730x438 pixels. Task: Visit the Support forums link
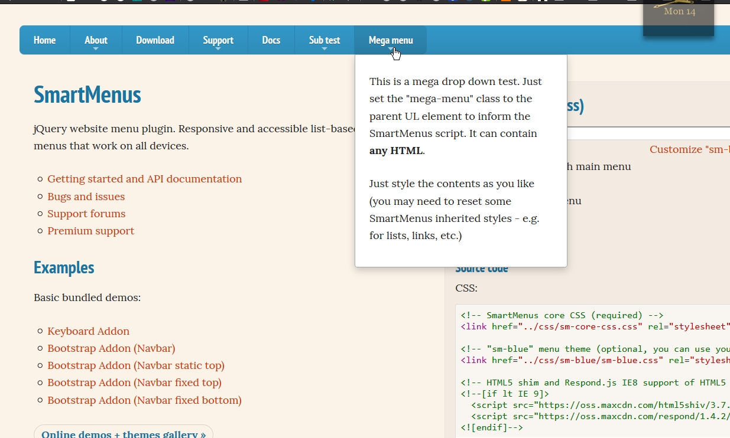[86, 214]
